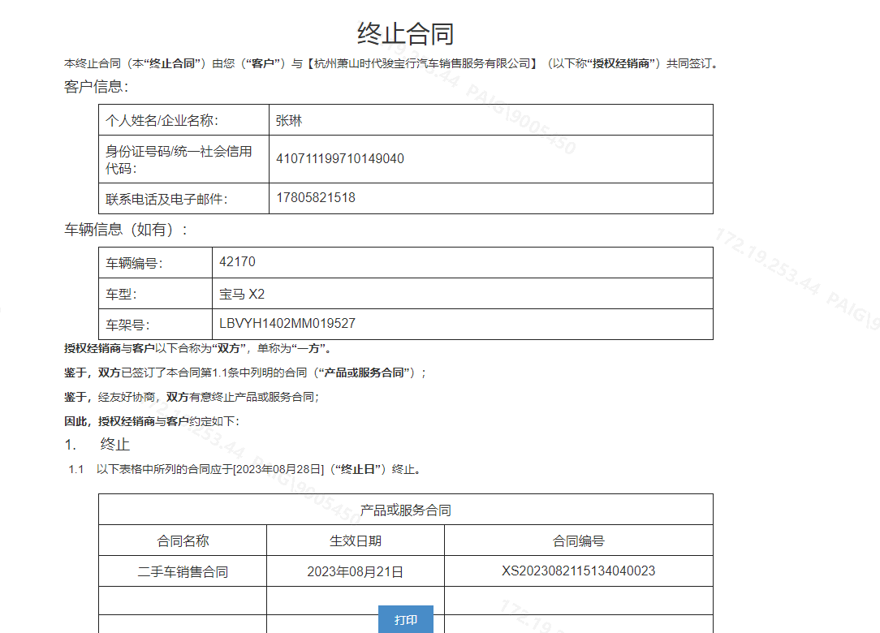Click the 车型 label cell
The image size is (880, 633).
click(155, 294)
